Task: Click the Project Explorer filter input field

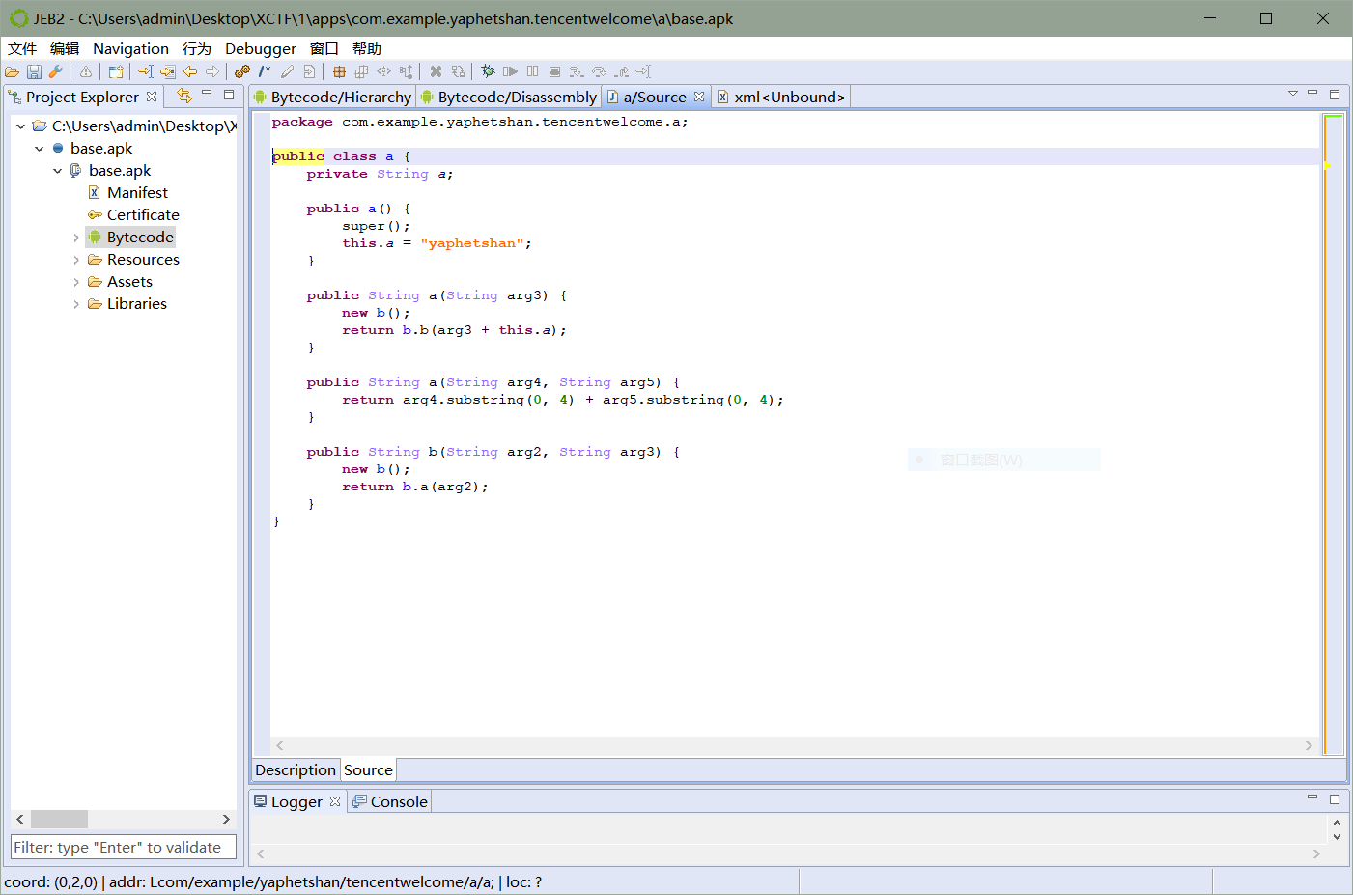Action: 123,847
